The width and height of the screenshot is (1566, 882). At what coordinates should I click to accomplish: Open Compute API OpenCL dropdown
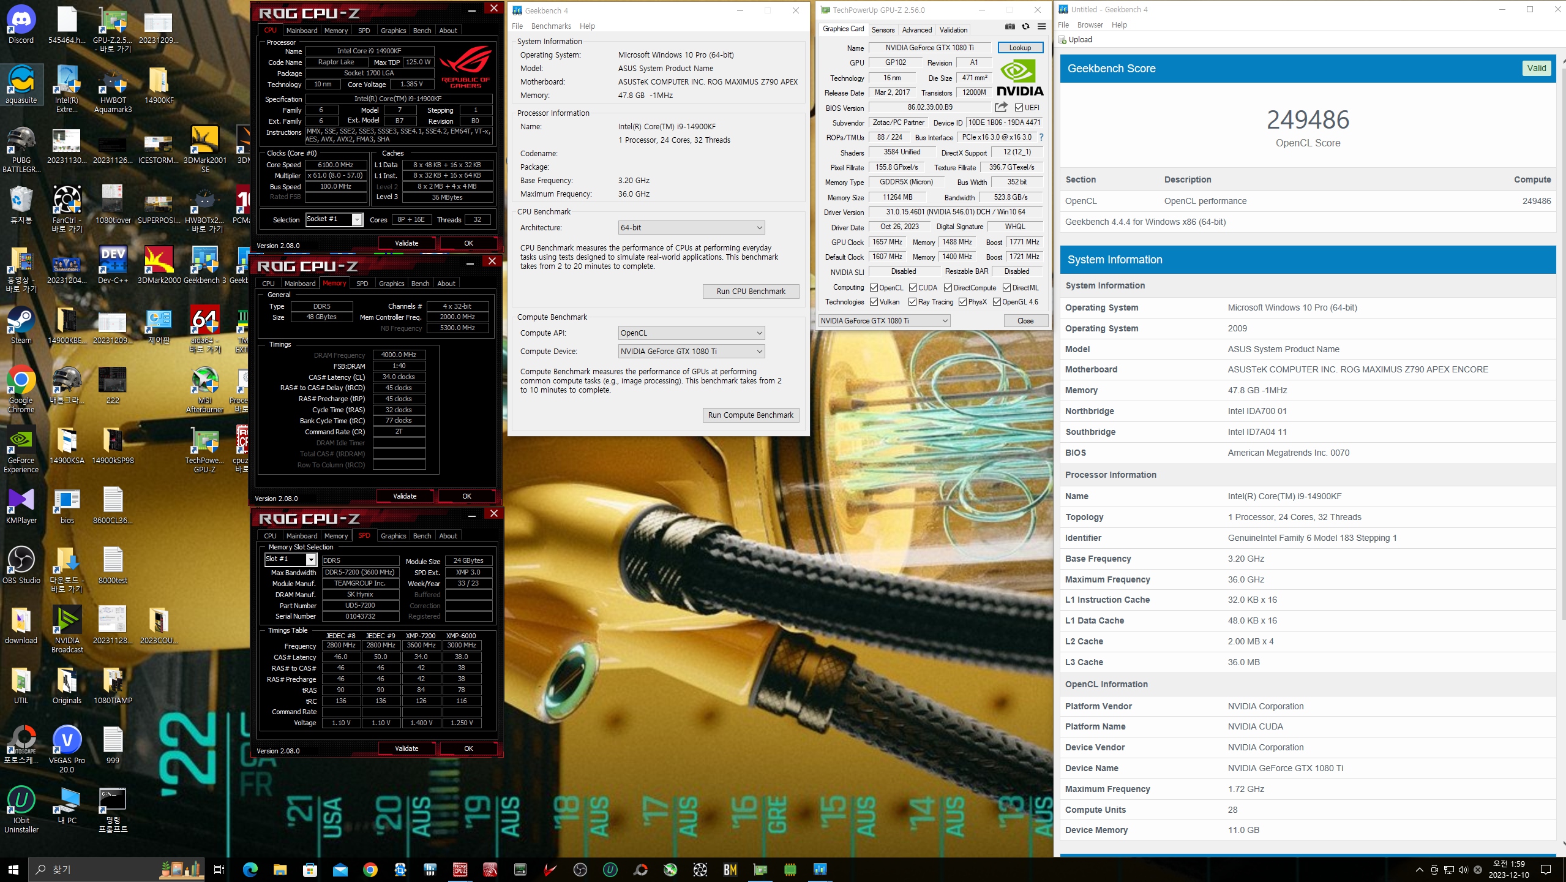click(x=691, y=333)
